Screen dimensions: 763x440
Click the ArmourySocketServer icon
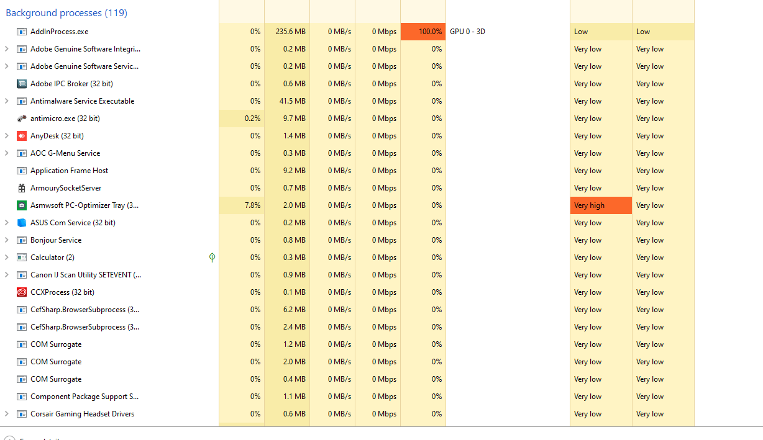(22, 188)
